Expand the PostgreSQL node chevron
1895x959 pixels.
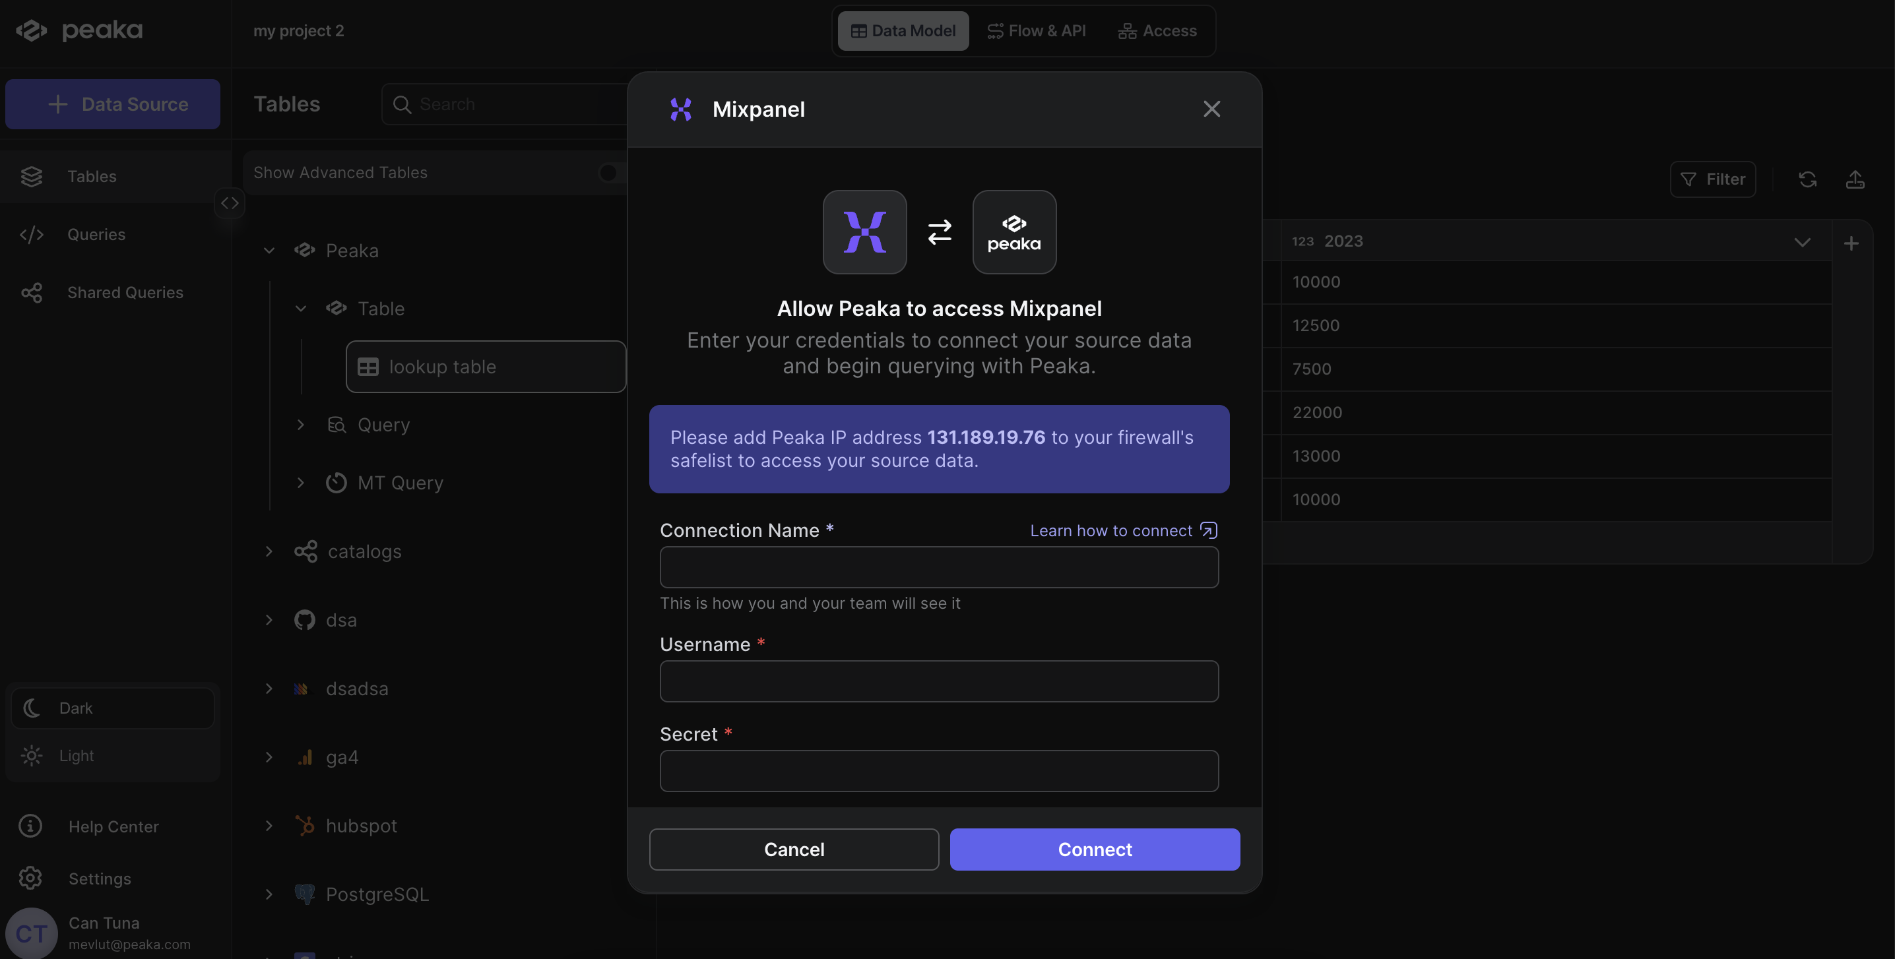tap(269, 894)
